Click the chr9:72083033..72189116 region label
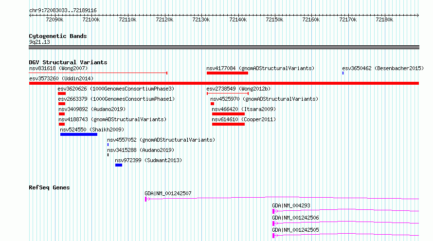 pos(63,11)
